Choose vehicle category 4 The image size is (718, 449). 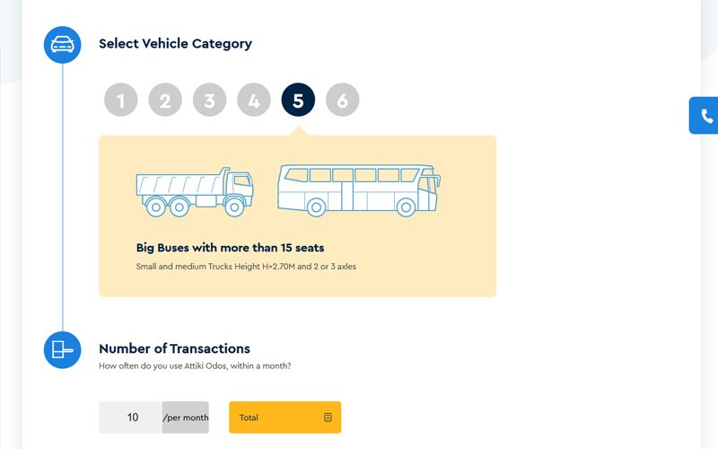(x=254, y=101)
